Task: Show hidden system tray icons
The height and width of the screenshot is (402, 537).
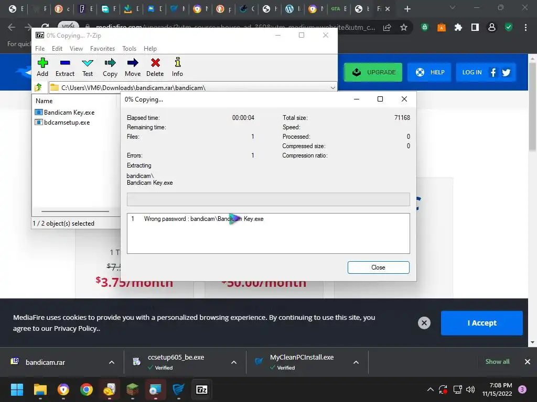Action: tap(431, 389)
